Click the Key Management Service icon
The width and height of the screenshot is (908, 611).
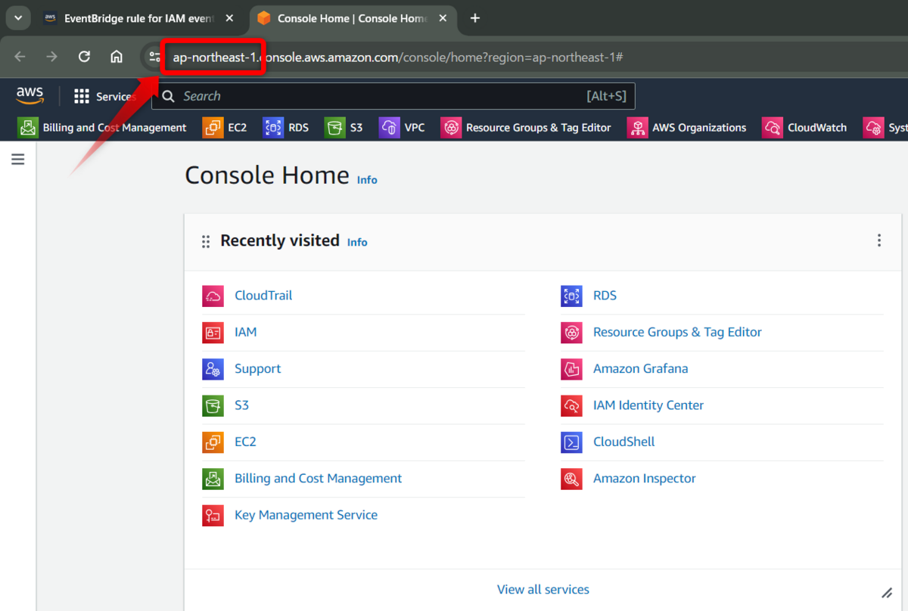(213, 515)
